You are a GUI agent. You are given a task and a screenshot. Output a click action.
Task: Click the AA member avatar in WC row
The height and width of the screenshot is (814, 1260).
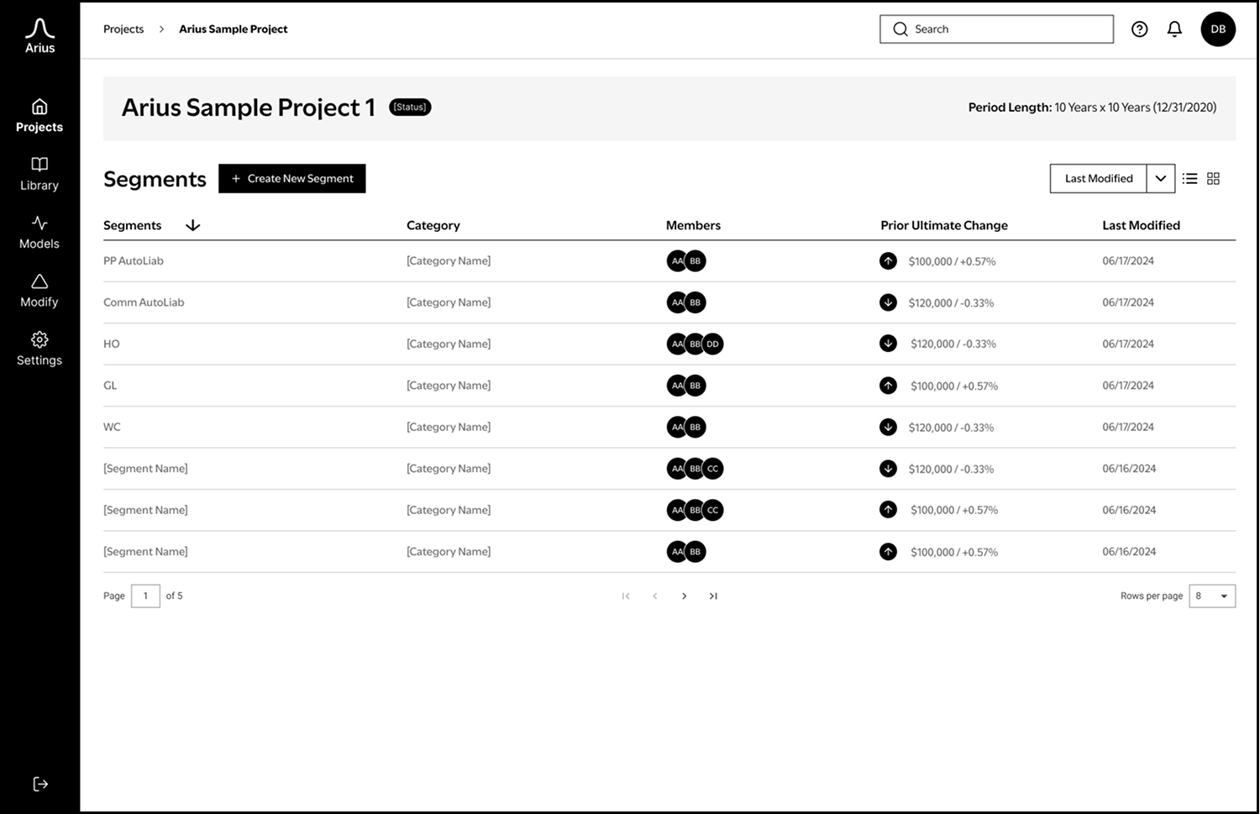(x=676, y=427)
